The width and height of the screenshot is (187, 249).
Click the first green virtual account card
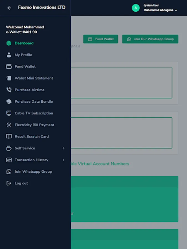point(124,199)
